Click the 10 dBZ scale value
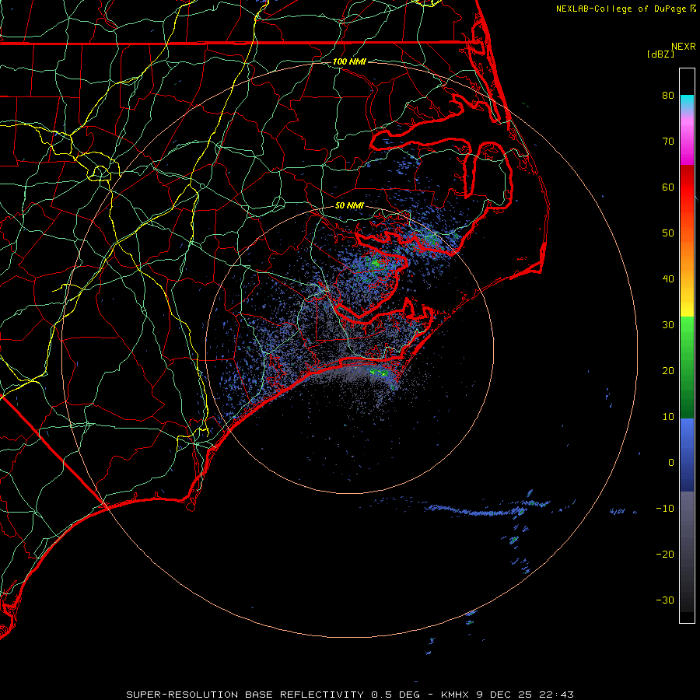Image resolution: width=700 pixels, height=700 pixels. coord(668,417)
